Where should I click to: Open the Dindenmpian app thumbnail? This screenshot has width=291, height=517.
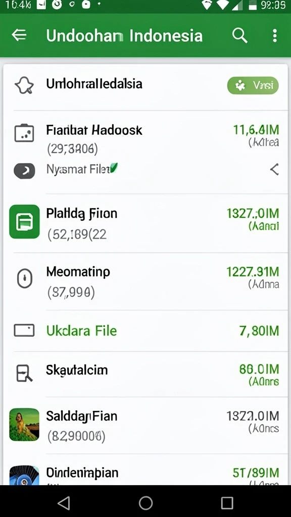click(24, 475)
